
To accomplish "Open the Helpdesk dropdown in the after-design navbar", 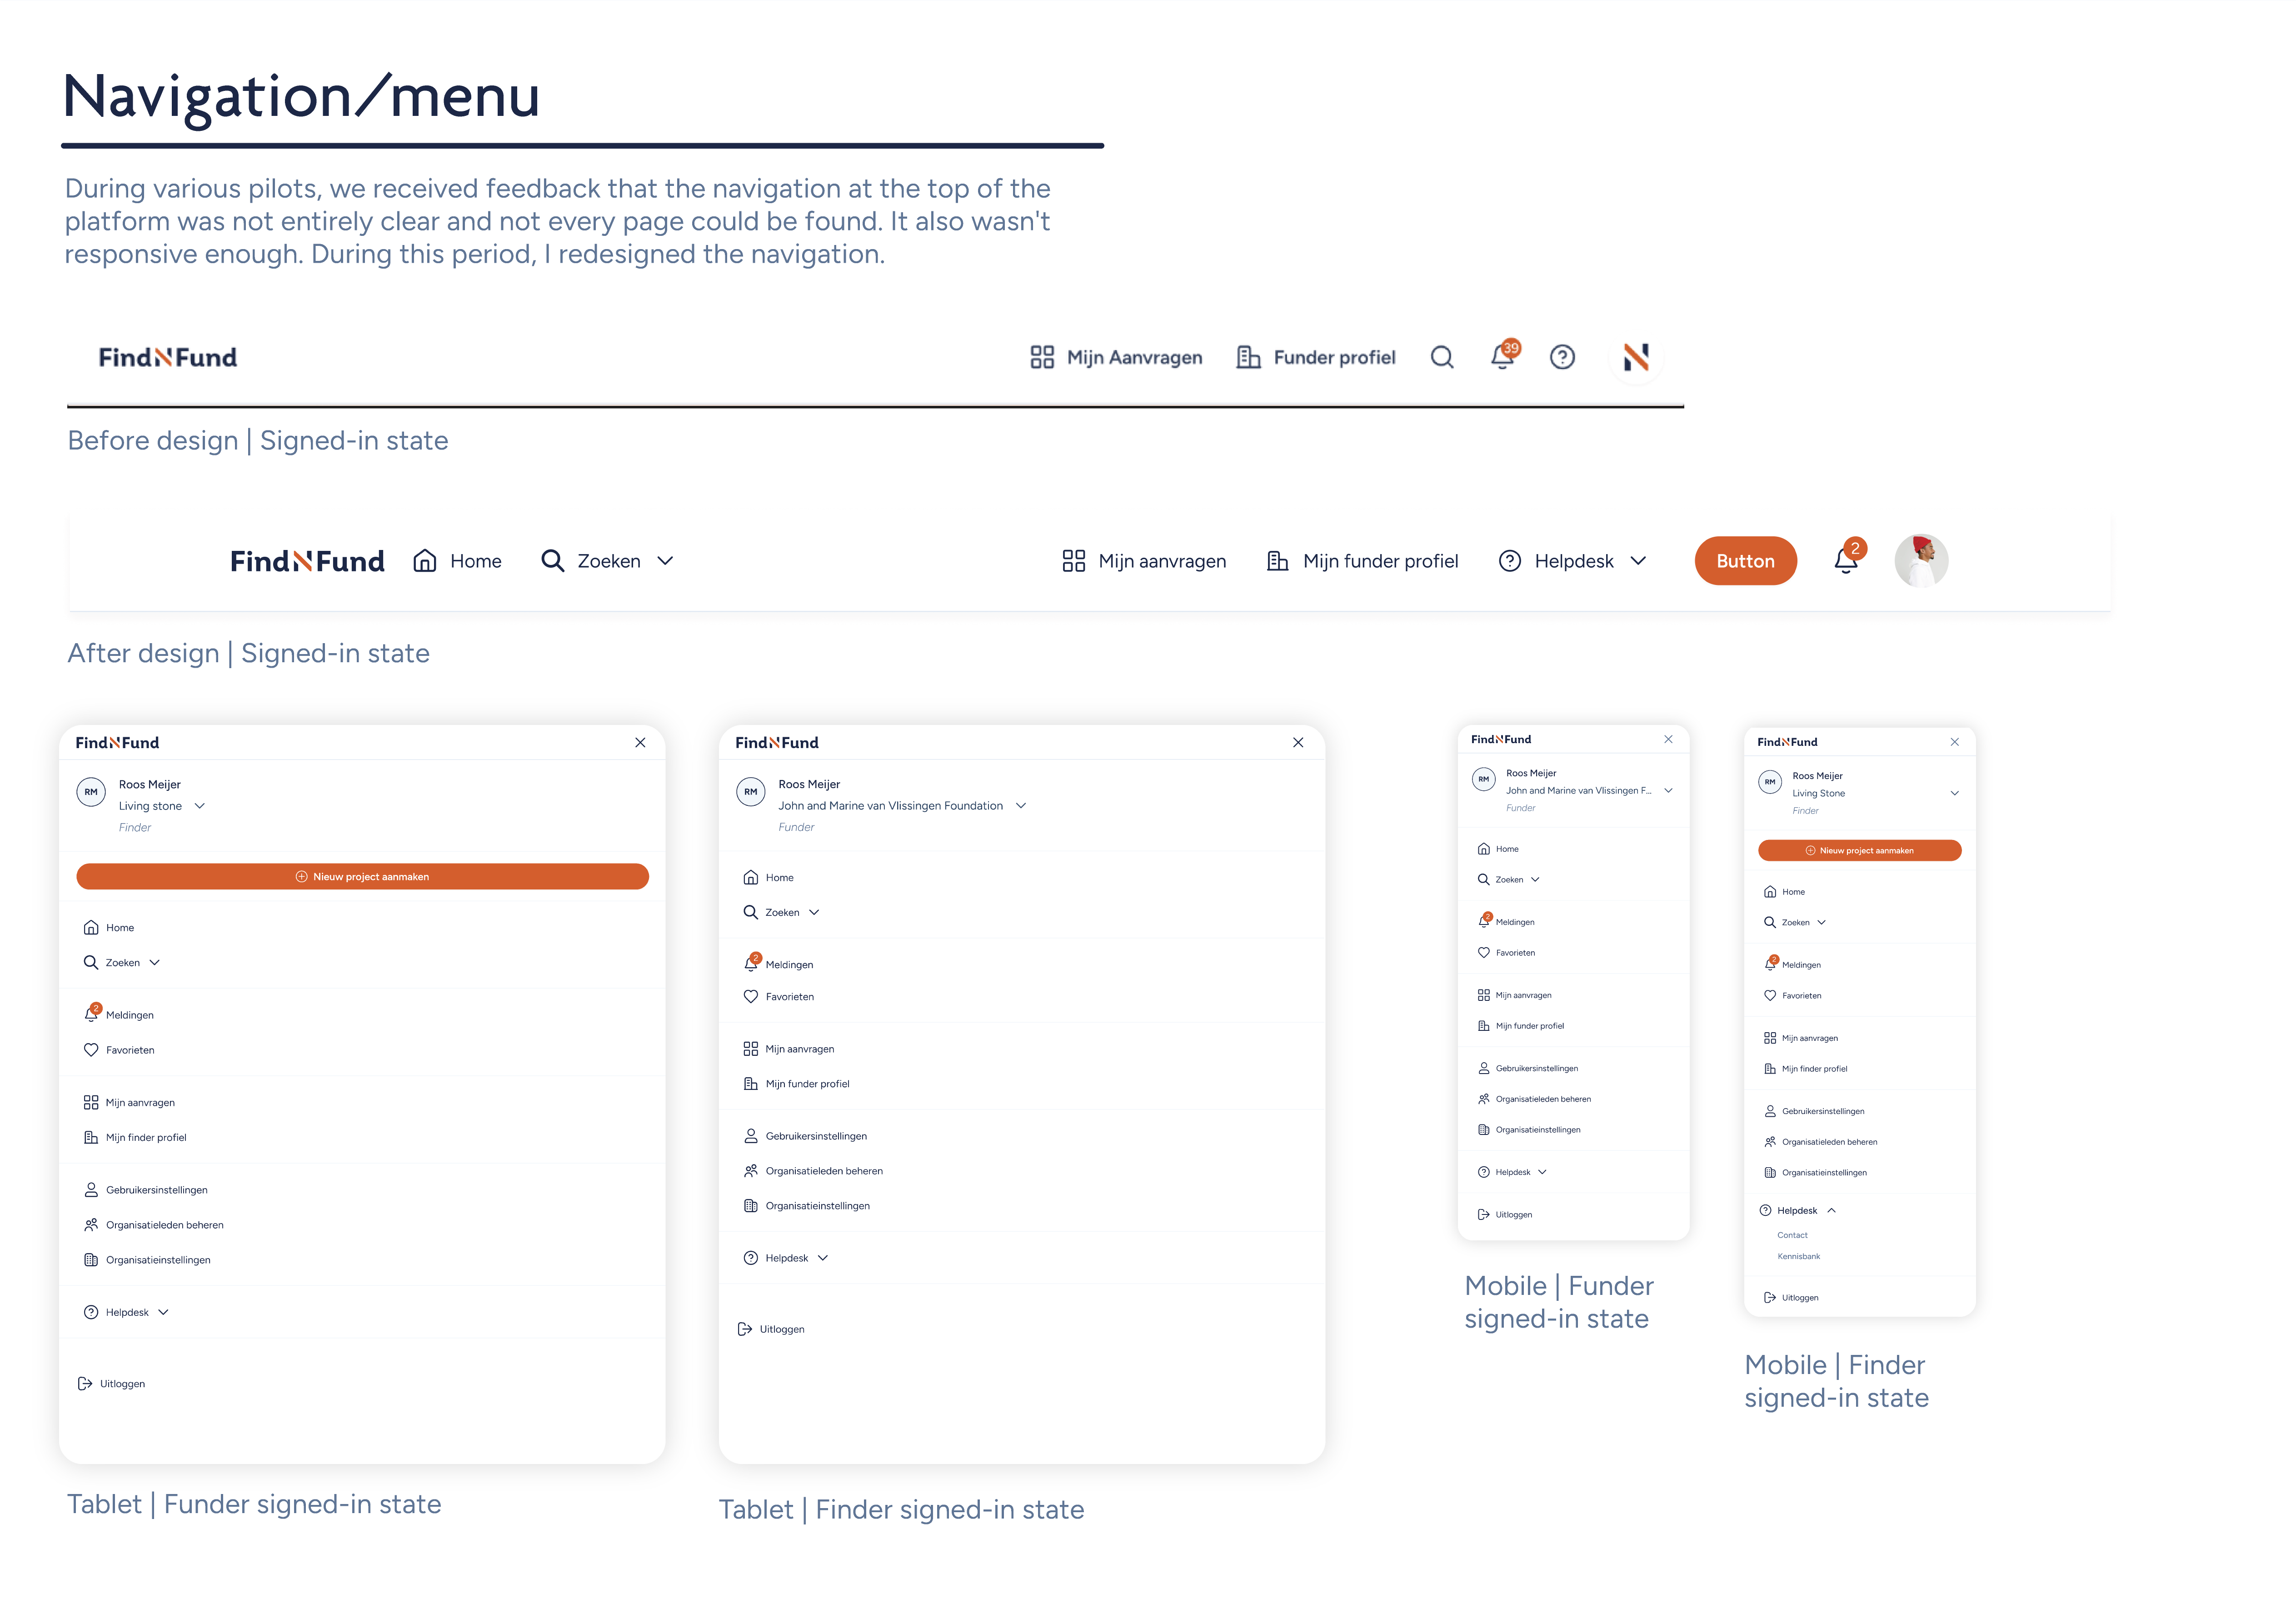I will tap(1639, 561).
